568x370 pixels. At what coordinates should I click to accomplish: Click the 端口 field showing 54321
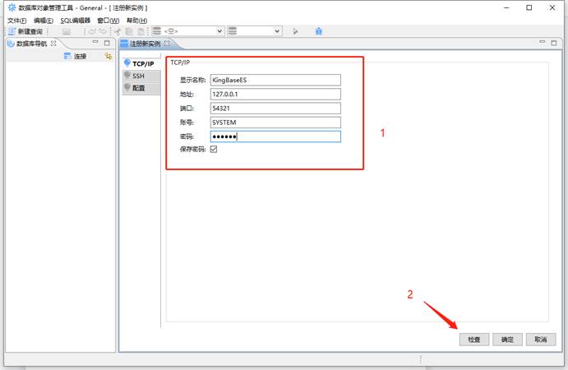(x=275, y=109)
